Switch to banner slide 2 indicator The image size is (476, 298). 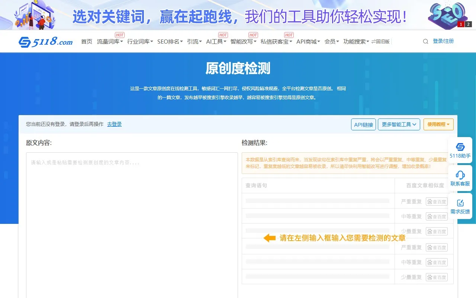(x=468, y=24)
